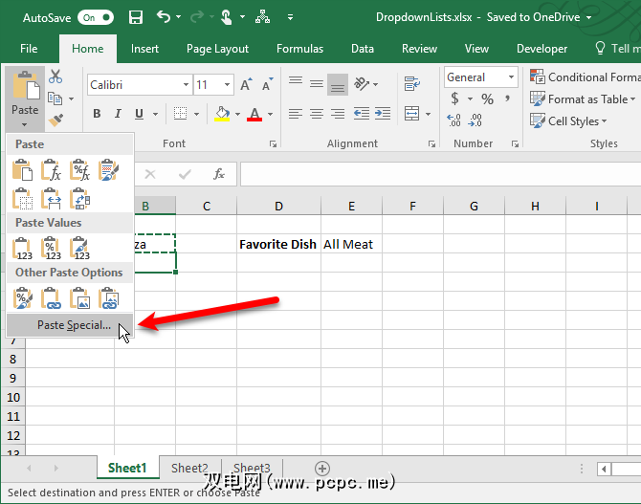Viewport: 641px width, 504px height.
Task: Click the Wrap Text icon
Action: (411, 84)
